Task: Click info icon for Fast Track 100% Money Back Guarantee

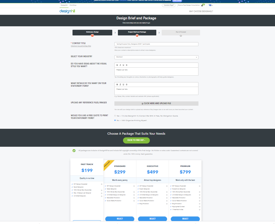Action: (x=102, y=190)
